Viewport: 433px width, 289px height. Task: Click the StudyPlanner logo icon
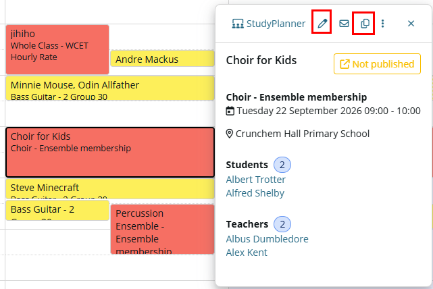point(238,24)
